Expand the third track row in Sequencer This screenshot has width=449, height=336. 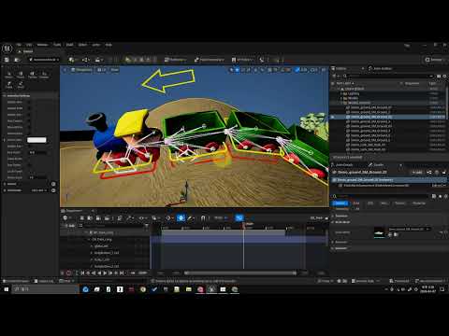(92, 246)
